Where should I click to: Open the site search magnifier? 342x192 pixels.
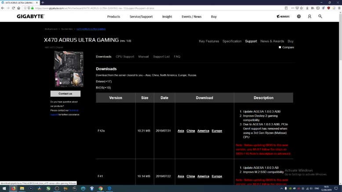320,17
